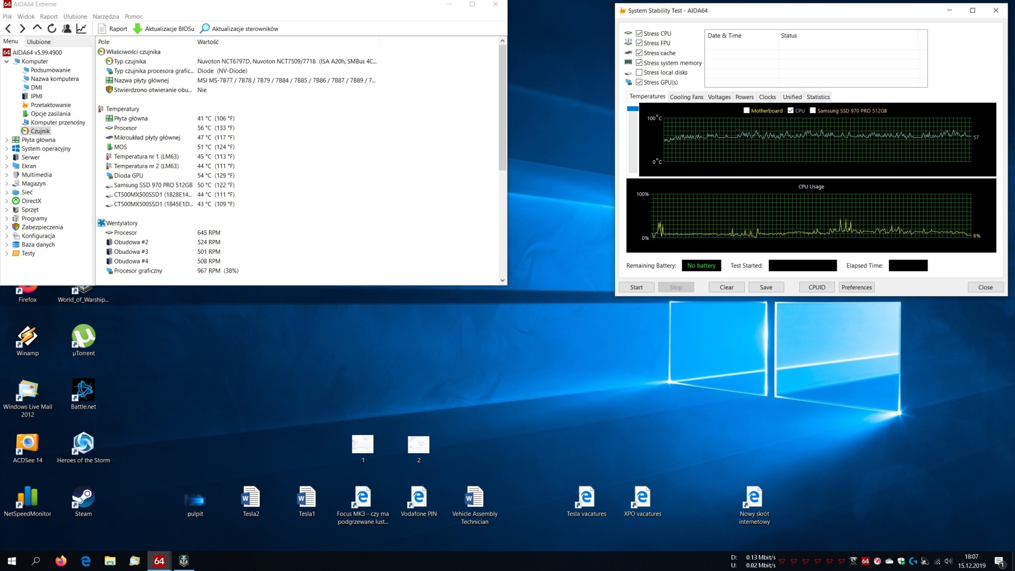Switch to the Cooling Fans tab
Screen dimensions: 1015x571
point(686,97)
